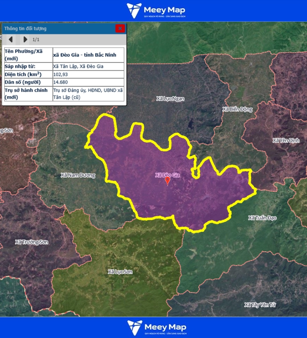Select the Xã Tuấn Đạo commune label

click(x=262, y=218)
